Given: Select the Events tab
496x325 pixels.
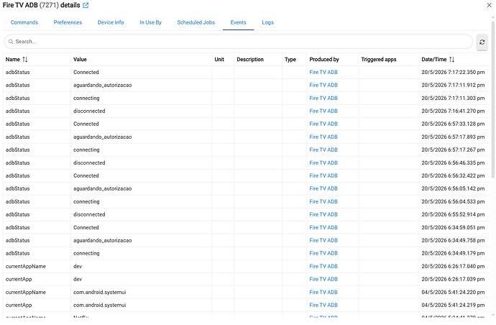Looking at the screenshot, I should coord(238,22).
